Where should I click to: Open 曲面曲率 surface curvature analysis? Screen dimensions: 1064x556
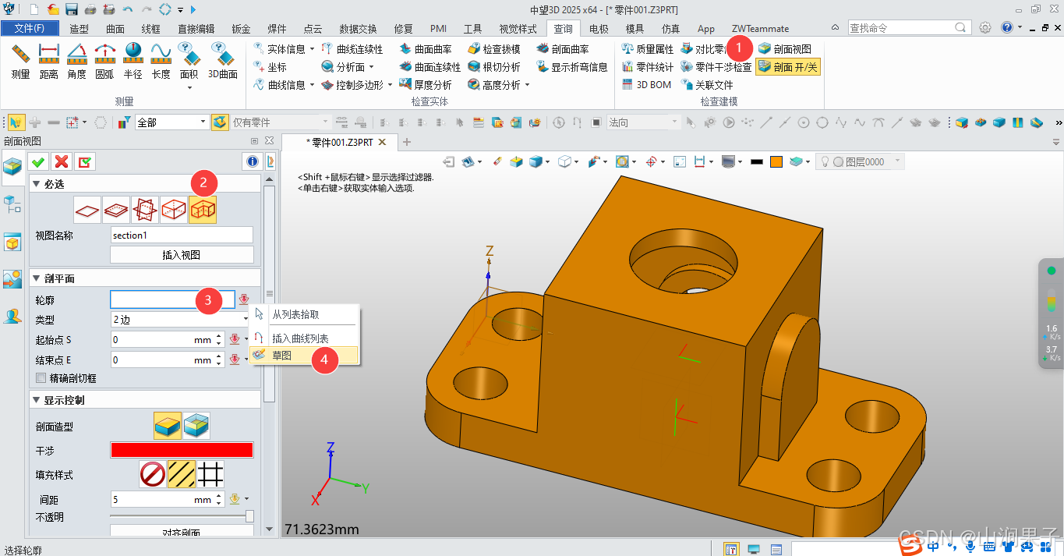point(426,49)
